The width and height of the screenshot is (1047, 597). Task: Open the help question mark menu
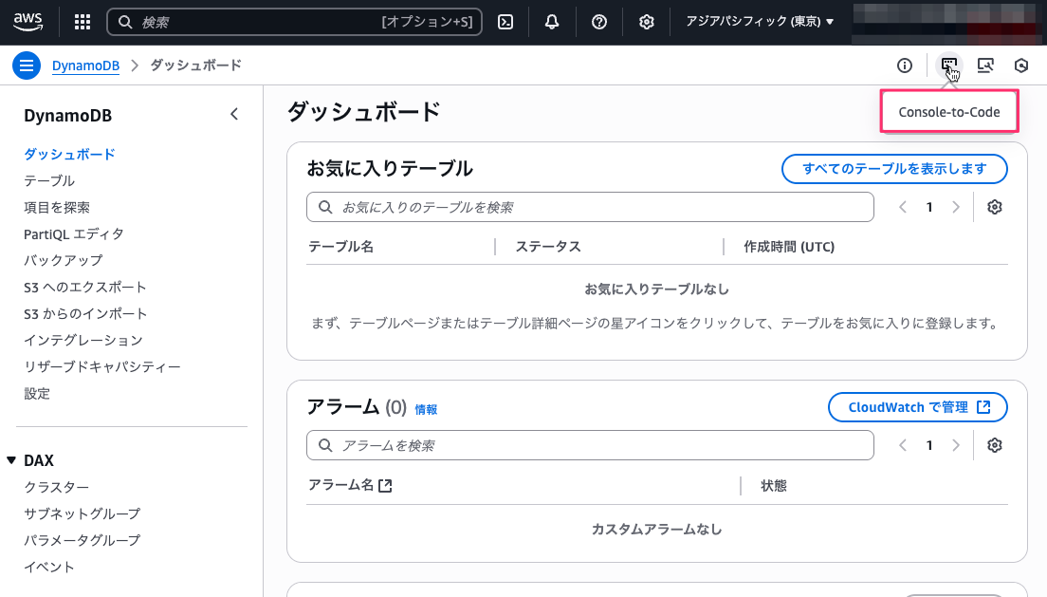tap(599, 22)
